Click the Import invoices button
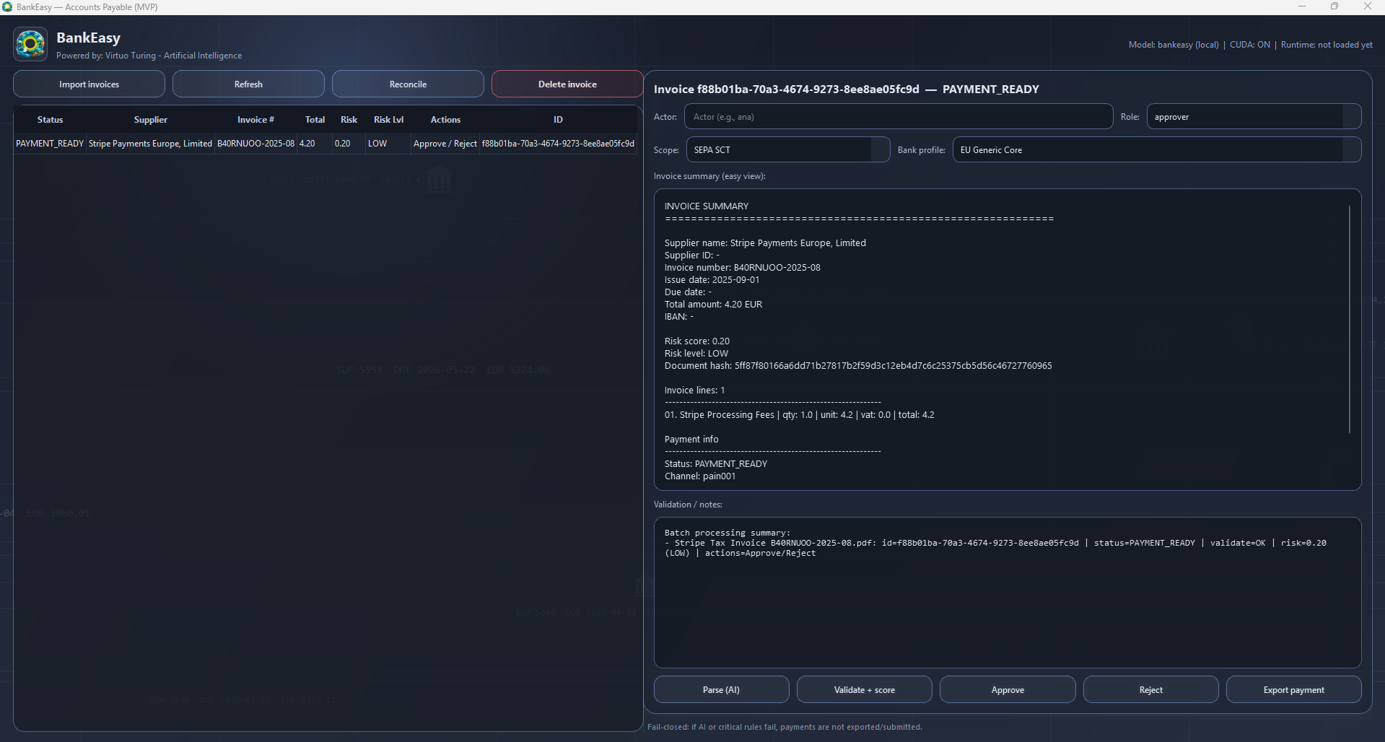This screenshot has width=1385, height=742. (x=88, y=84)
